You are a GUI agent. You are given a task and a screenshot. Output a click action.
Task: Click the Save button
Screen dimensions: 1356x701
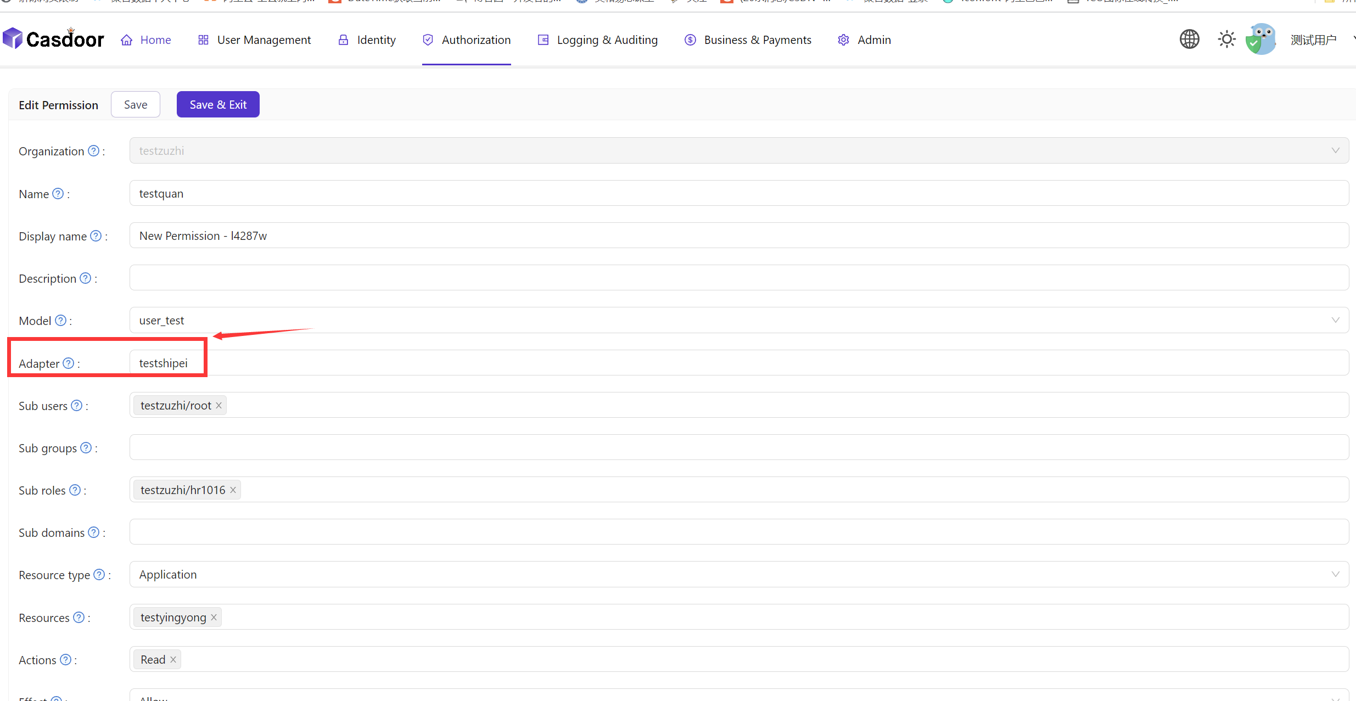pos(136,105)
